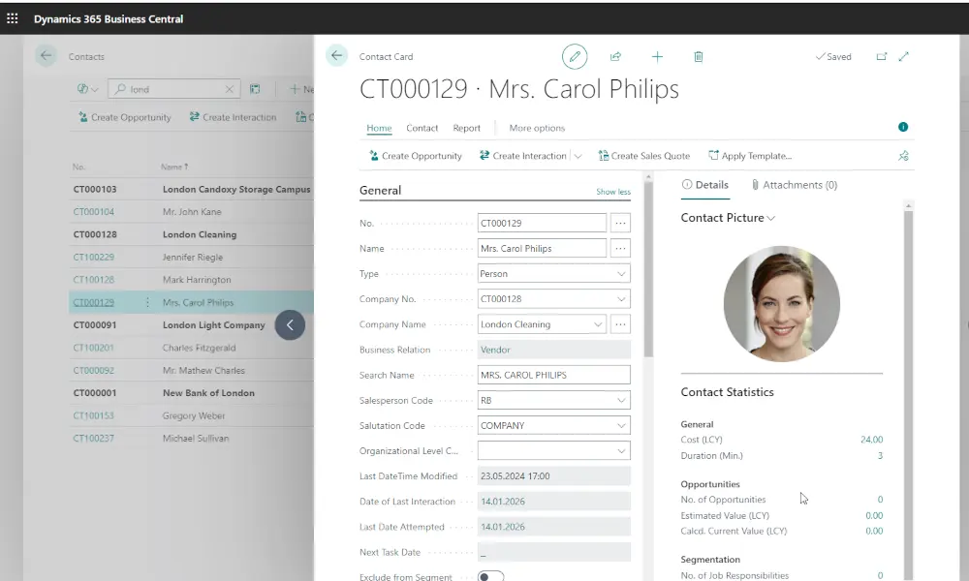
Task: Click the Name ↑ column header
Action: pyautogui.click(x=174, y=167)
